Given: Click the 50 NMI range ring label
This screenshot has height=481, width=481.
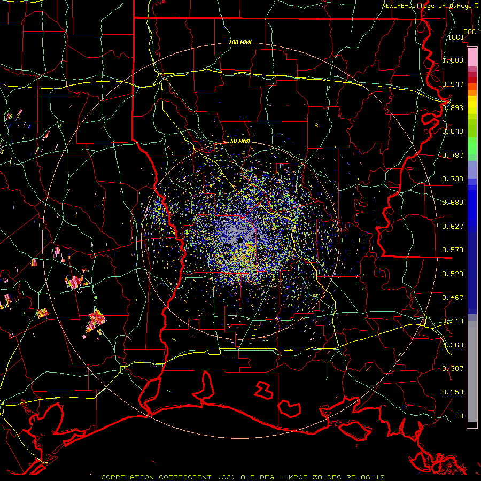Looking at the screenshot, I should point(240,142).
